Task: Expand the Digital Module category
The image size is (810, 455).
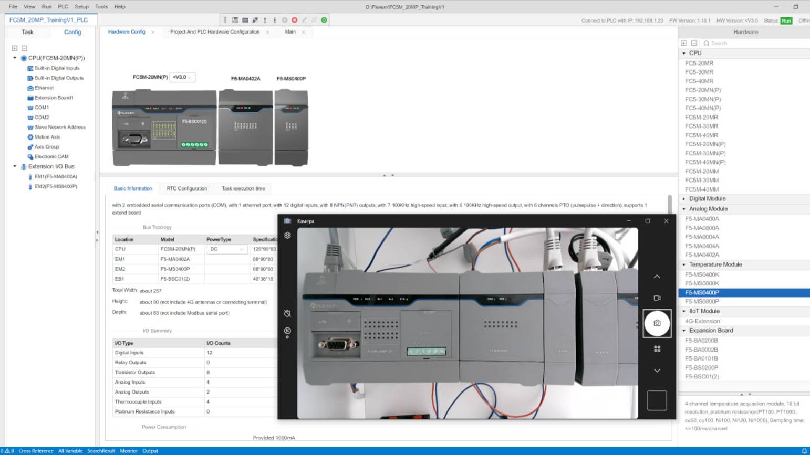Action: coord(707,199)
